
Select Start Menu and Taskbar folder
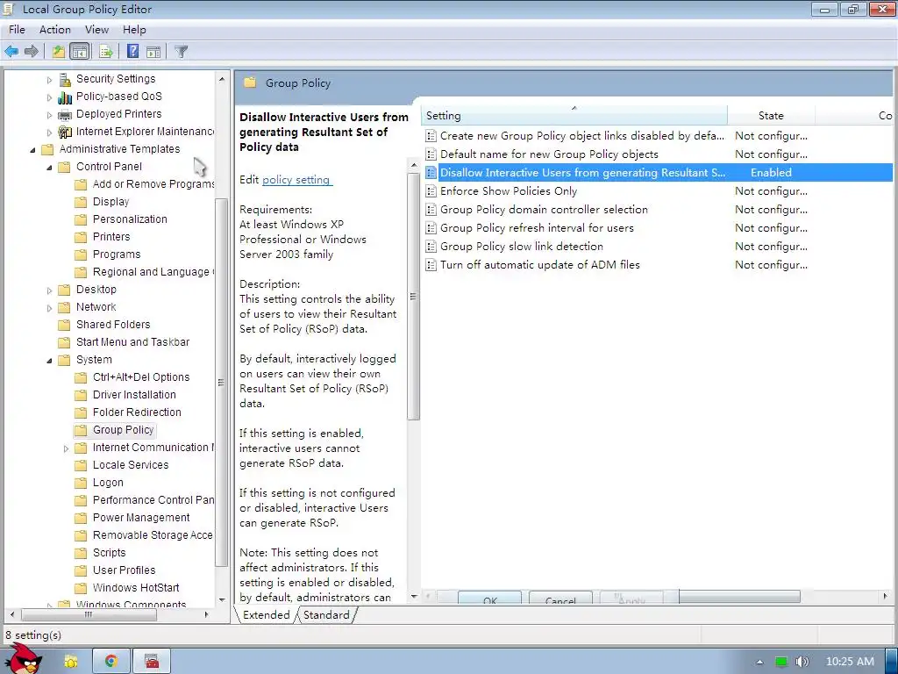click(x=133, y=342)
